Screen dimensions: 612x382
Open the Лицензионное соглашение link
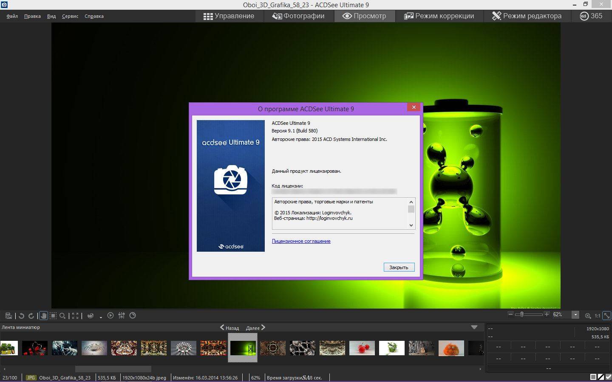(301, 241)
